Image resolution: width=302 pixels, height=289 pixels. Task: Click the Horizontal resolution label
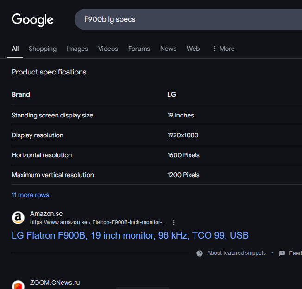[42, 155]
